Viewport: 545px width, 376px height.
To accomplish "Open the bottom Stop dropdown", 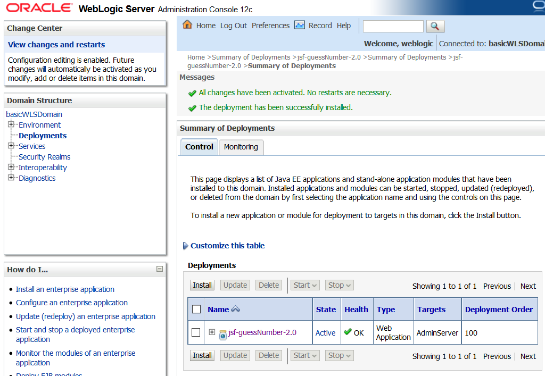I will [339, 355].
